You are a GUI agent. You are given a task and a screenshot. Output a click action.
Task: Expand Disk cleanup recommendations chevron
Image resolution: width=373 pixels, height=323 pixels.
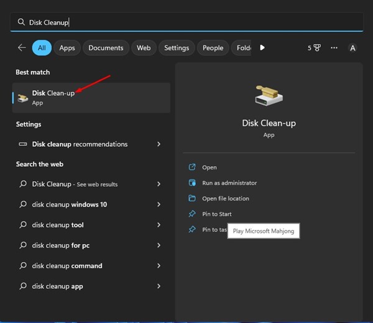tap(159, 144)
